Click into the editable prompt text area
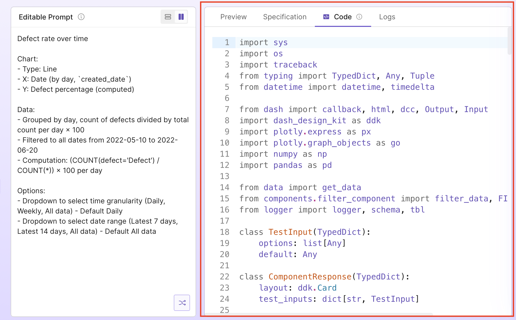Image resolution: width=516 pixels, height=320 pixels. (101, 152)
